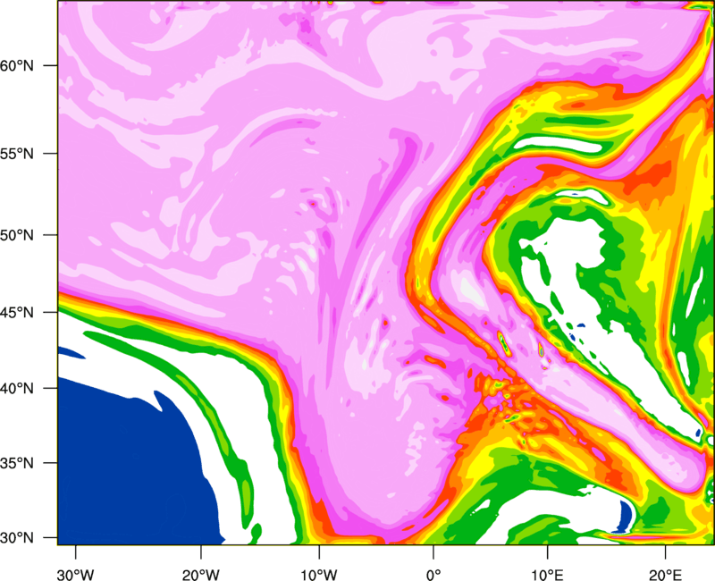Click the 45°N latitude label
The width and height of the screenshot is (715, 581).
17,312
